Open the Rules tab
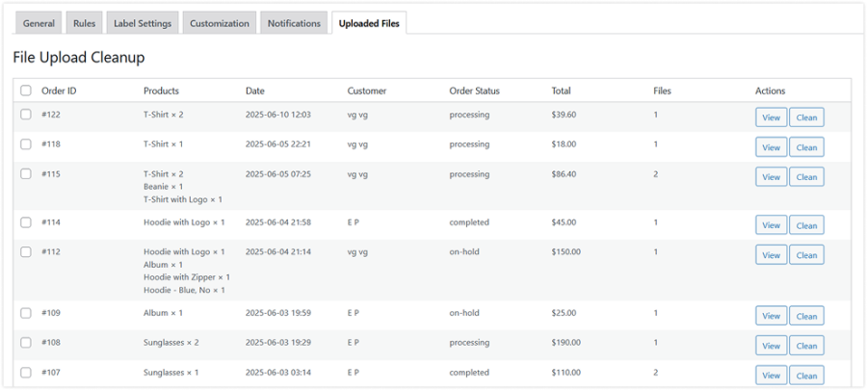Image resolution: width=867 pixels, height=390 pixels. [84, 23]
